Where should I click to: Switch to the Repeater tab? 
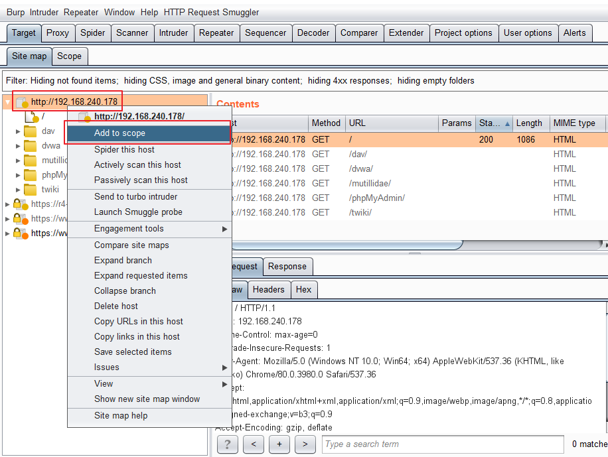(x=216, y=33)
